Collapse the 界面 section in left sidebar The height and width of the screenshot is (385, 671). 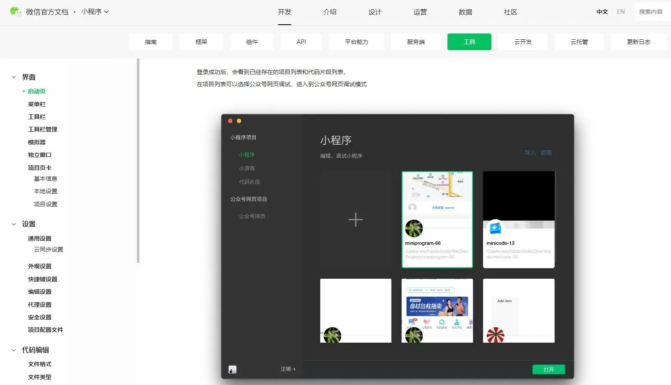tap(14, 77)
